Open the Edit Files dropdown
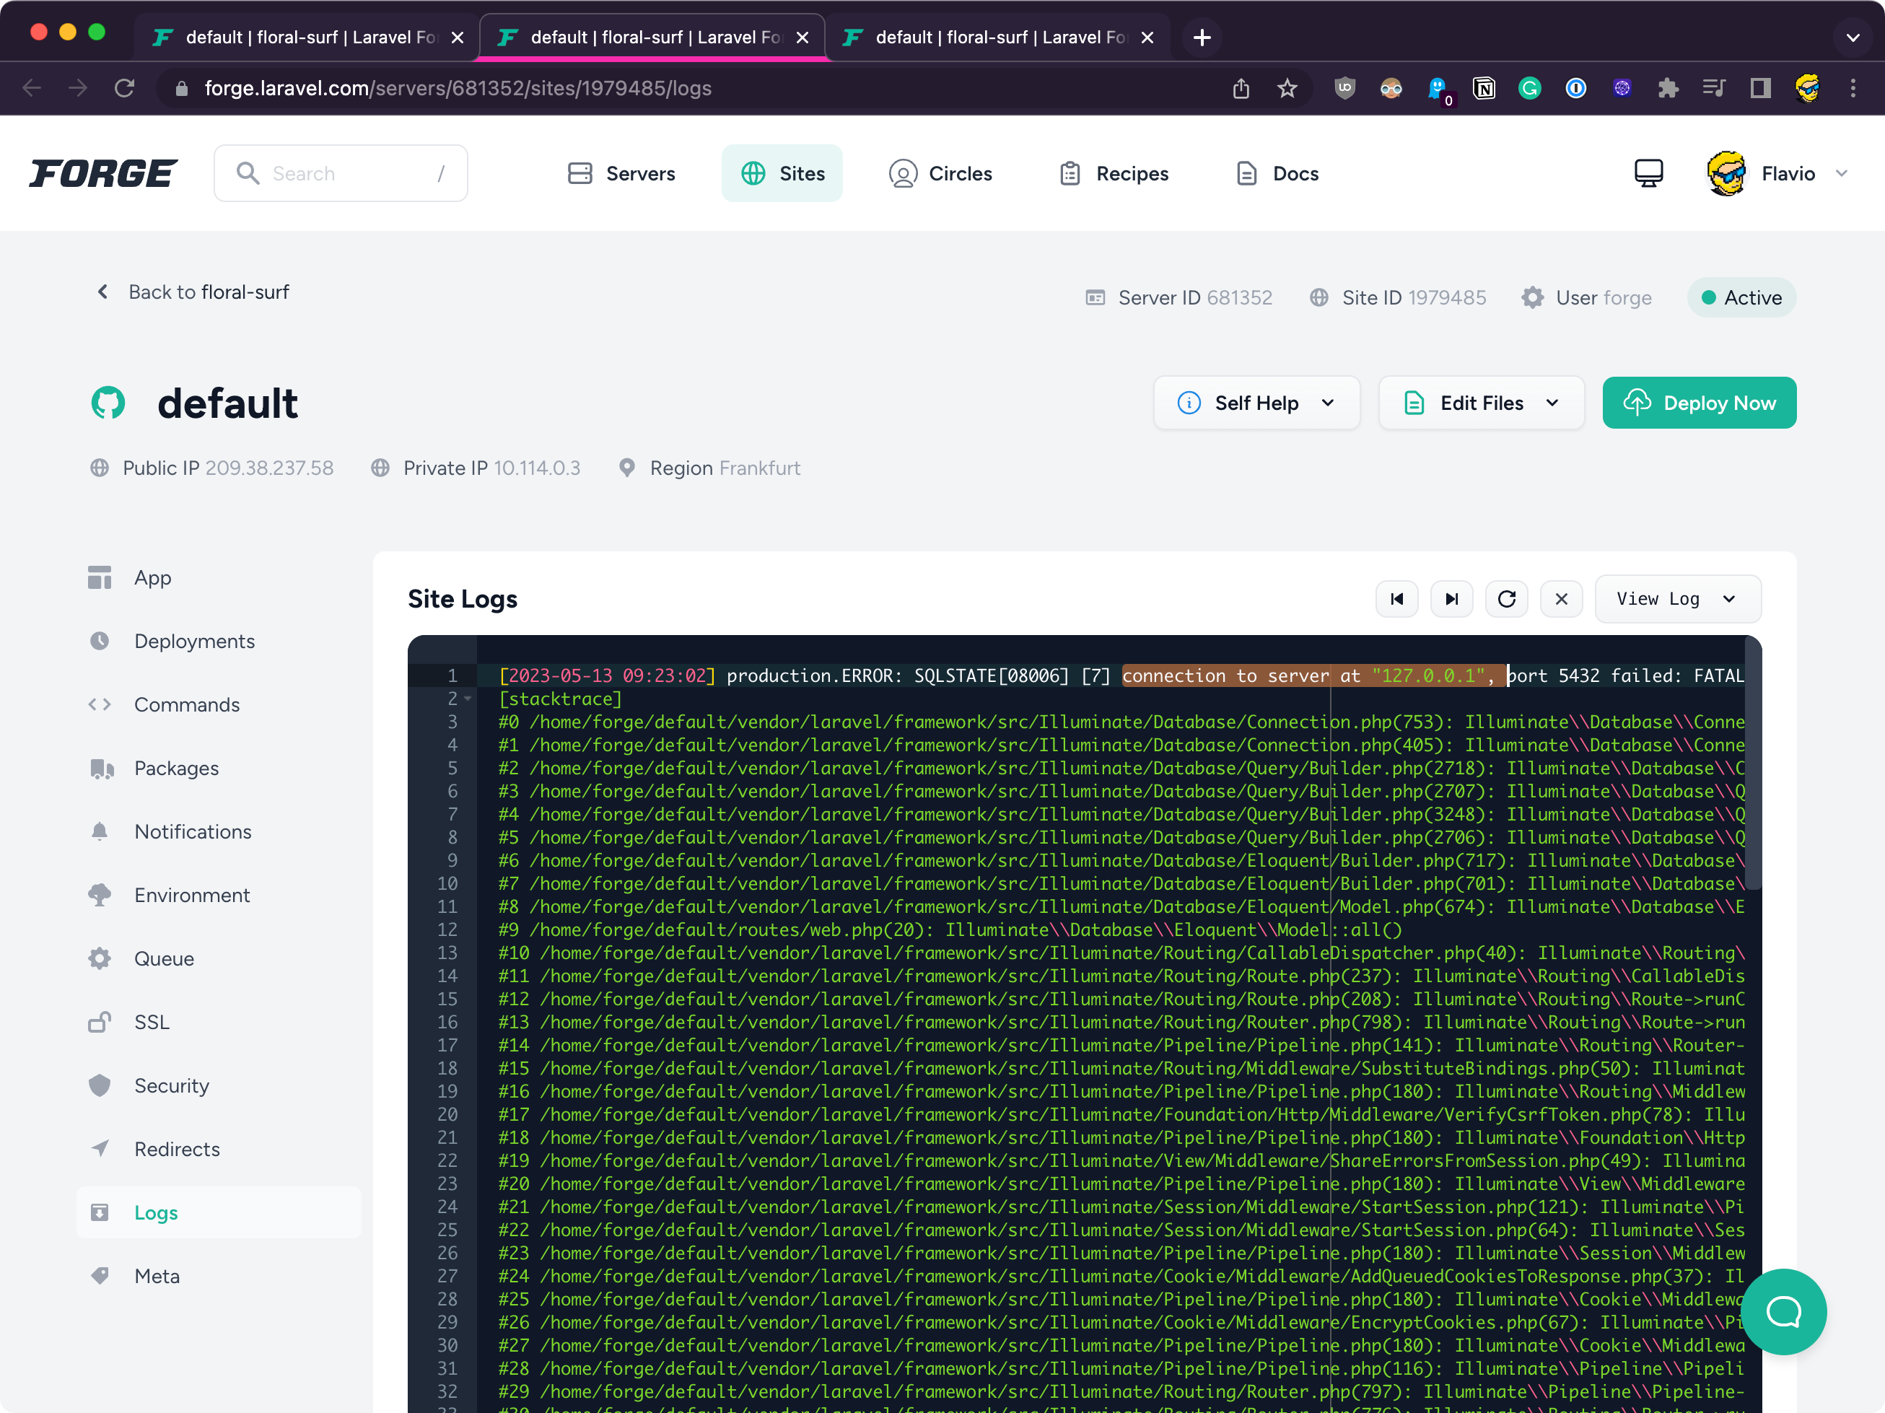Viewport: 1885px width, 1413px height. click(1481, 403)
